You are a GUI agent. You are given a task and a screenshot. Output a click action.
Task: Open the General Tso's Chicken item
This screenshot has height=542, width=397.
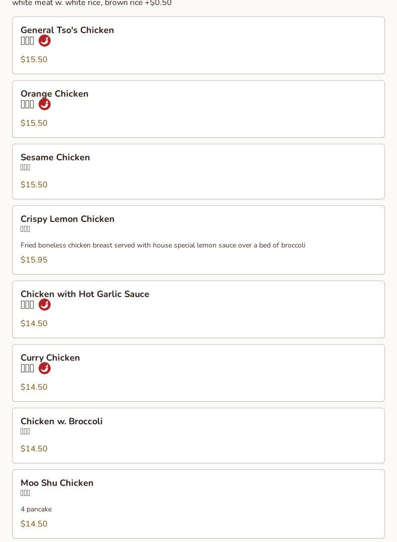pyautogui.click(x=67, y=30)
